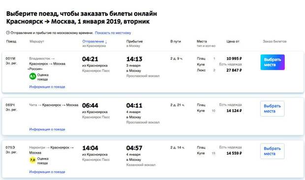The image size is (305, 180).
Task: Open train info for train 069Ч
Action: [x=47, y=129]
